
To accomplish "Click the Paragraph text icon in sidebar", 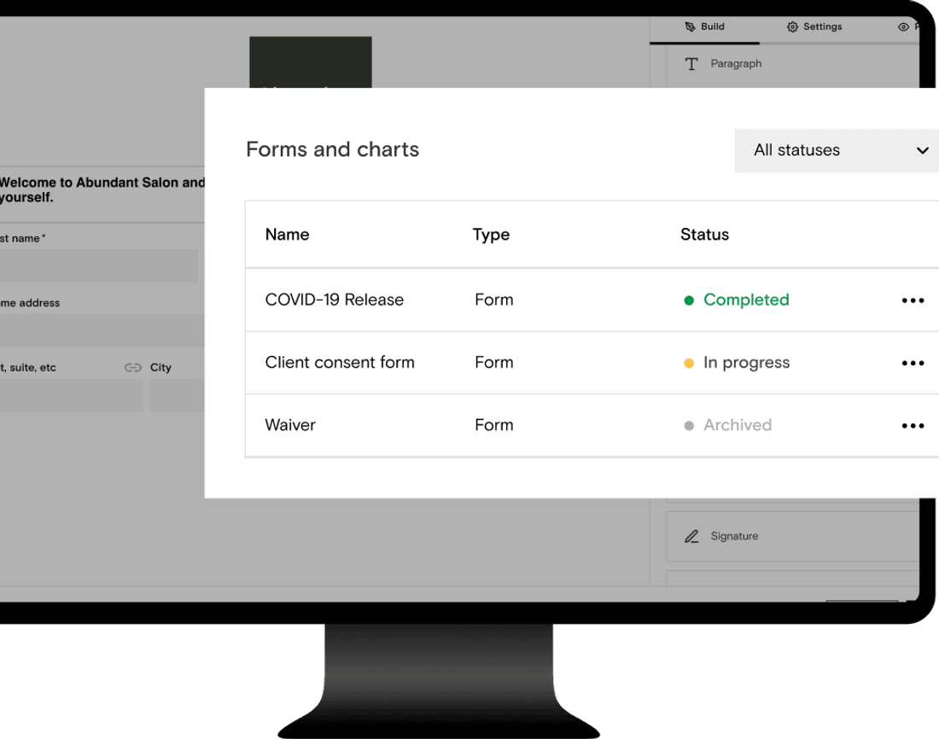I will pyautogui.click(x=691, y=63).
